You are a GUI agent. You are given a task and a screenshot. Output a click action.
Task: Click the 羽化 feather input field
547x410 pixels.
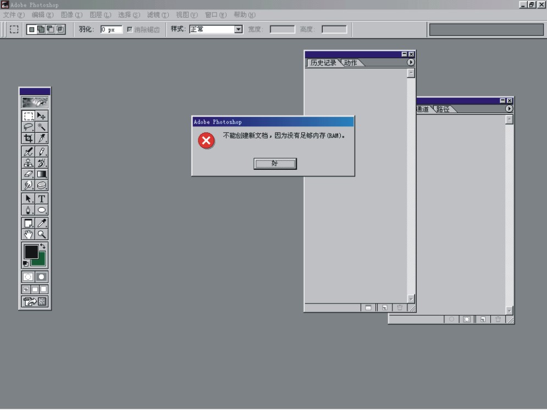(111, 29)
